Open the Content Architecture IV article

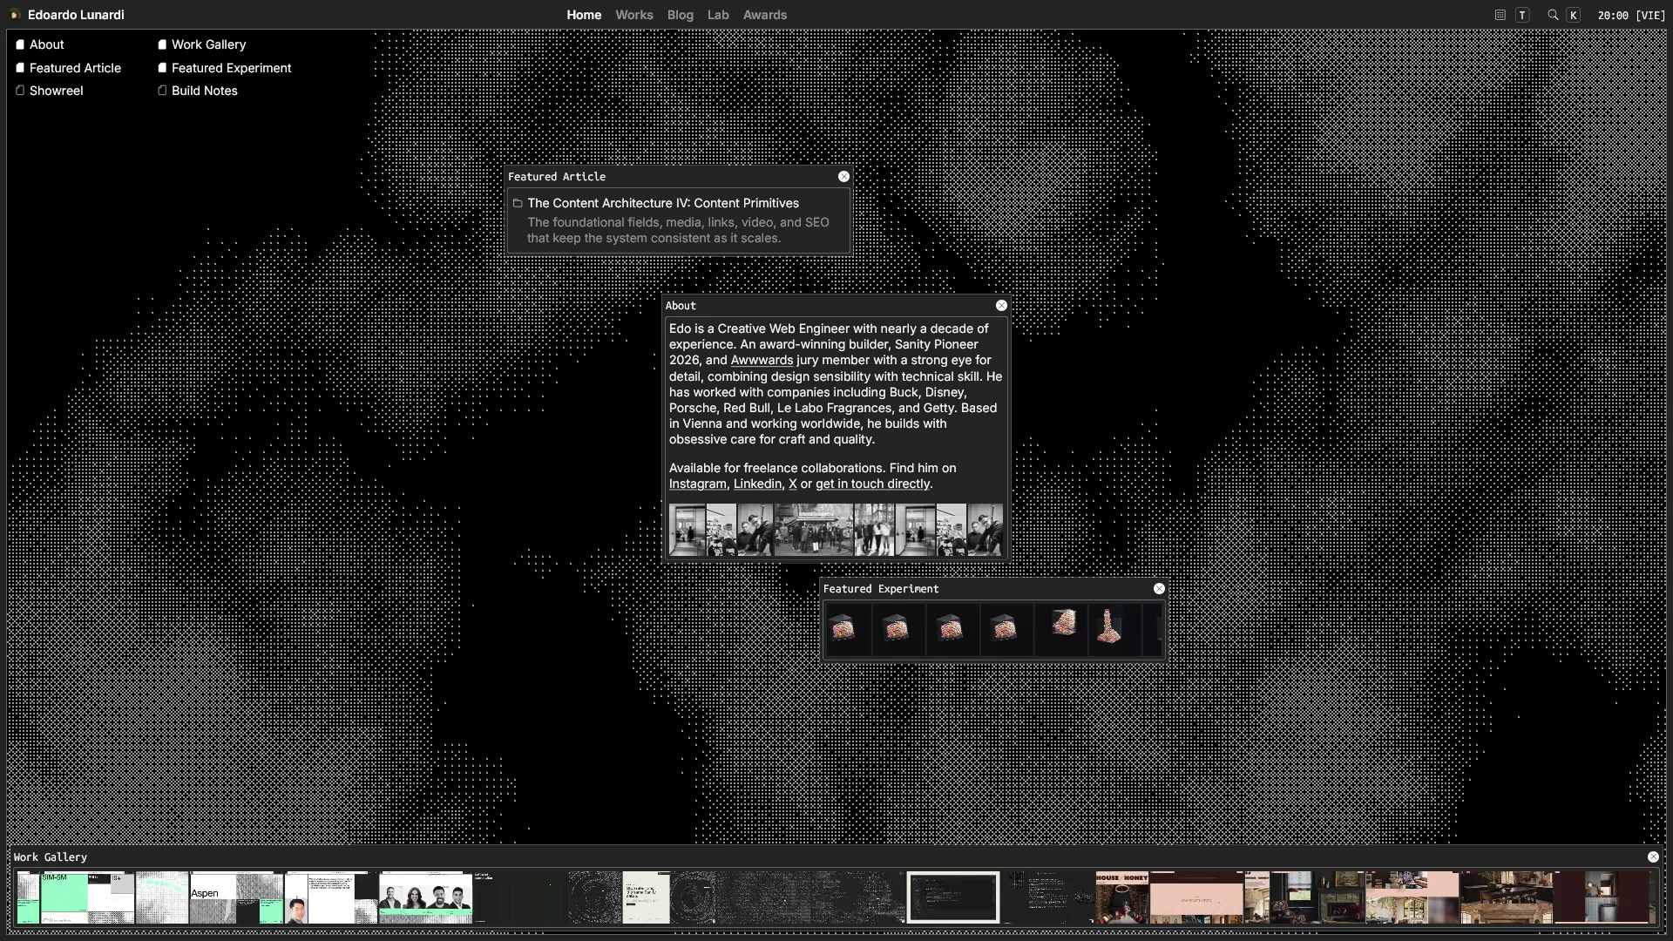(x=663, y=203)
